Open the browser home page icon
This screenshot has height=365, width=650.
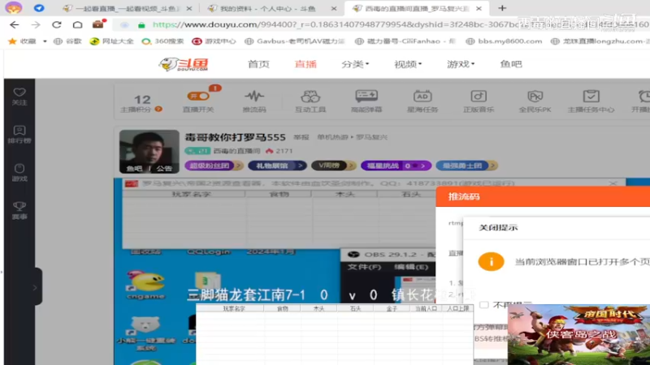[77, 25]
